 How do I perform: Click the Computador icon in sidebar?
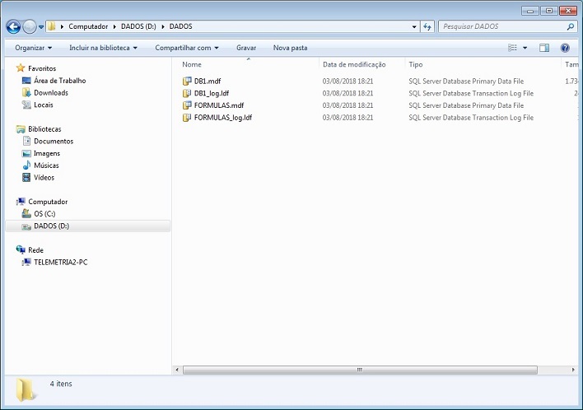(x=21, y=202)
